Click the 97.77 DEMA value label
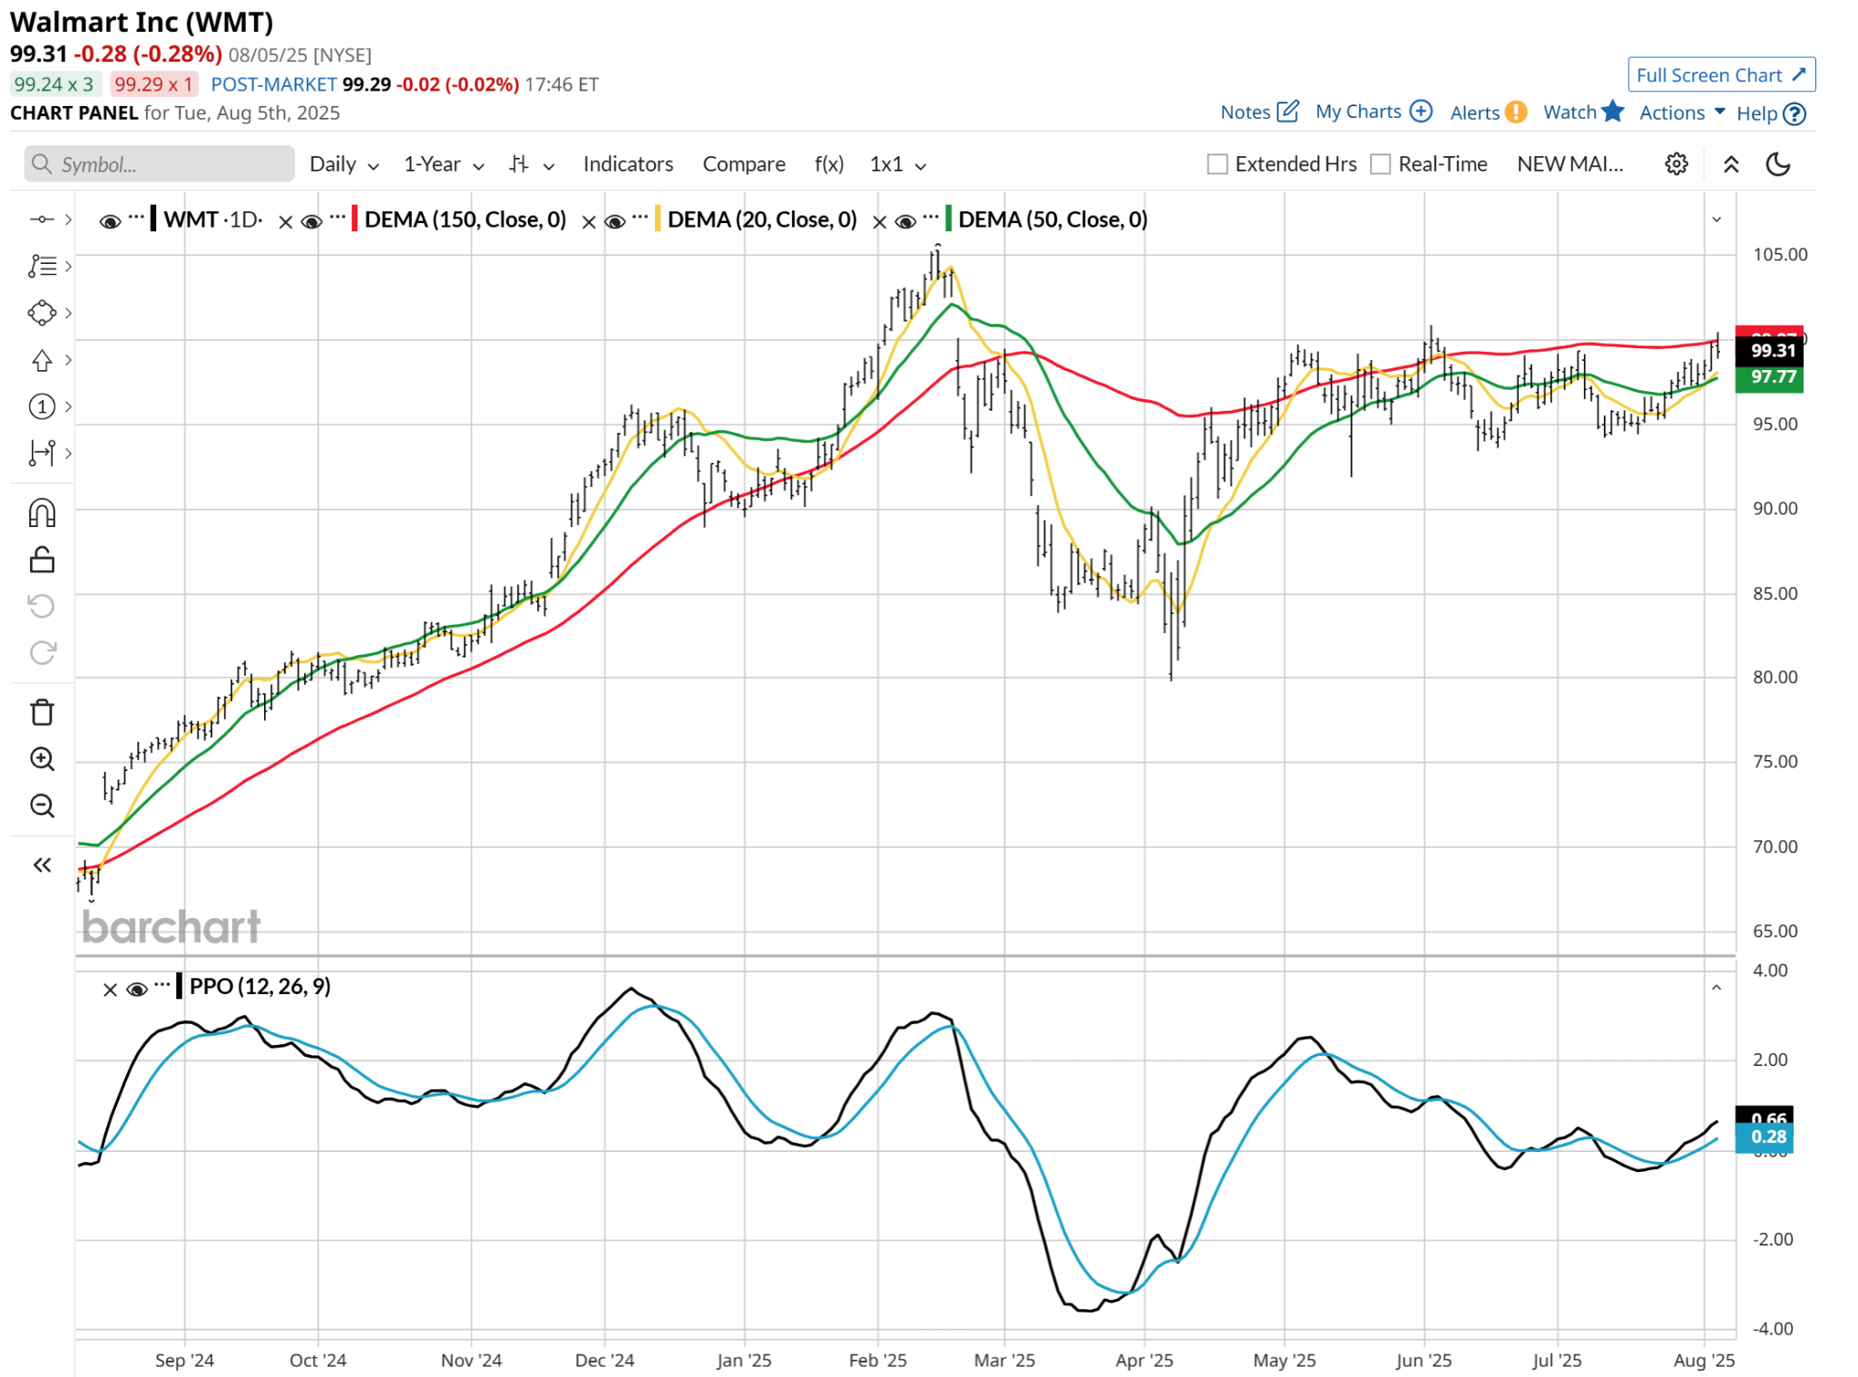This screenshot has height=1377, width=1858. coord(1769,377)
